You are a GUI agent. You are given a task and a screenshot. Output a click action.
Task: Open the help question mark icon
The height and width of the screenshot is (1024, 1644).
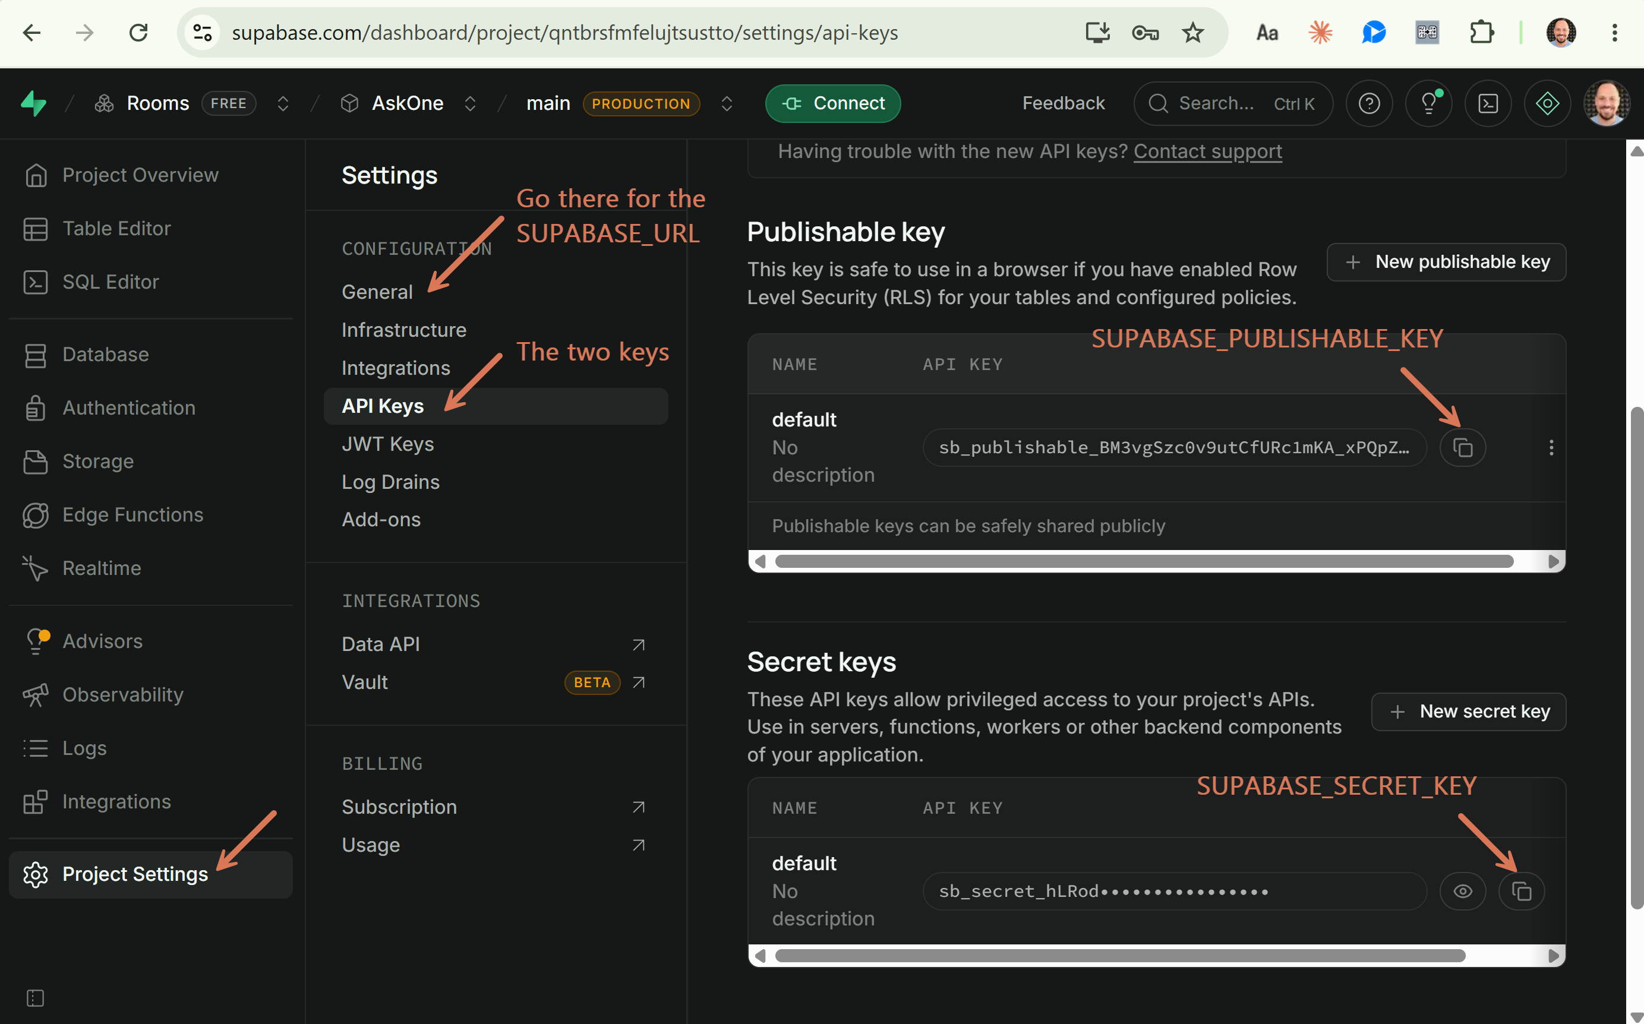point(1369,103)
